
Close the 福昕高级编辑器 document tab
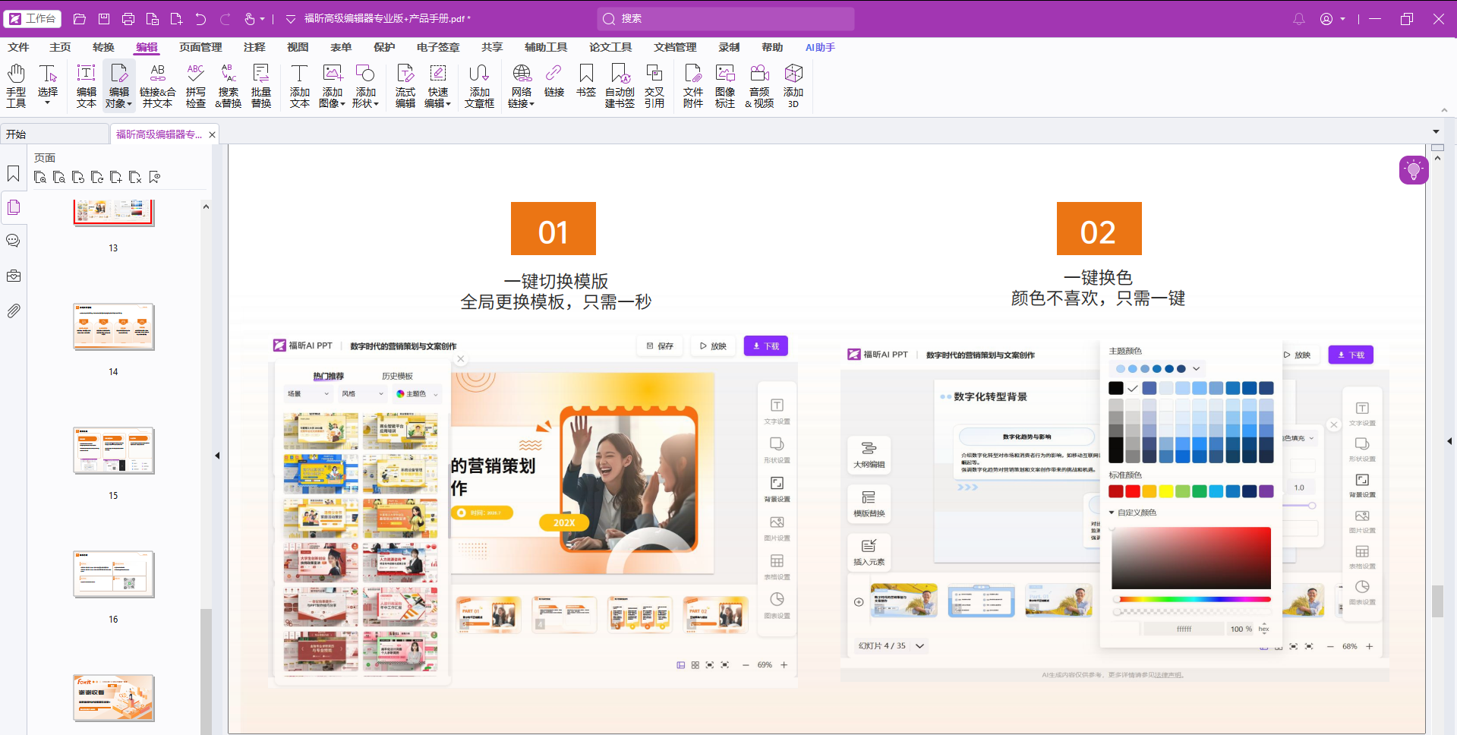coord(213,134)
